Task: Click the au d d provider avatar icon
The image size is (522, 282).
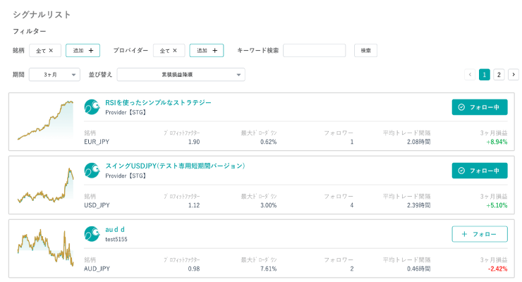Action: 91,234
